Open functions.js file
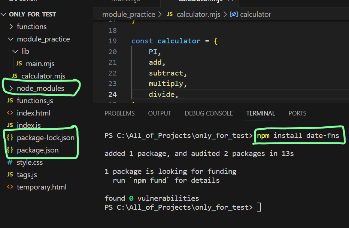349x228 pixels. [35, 101]
